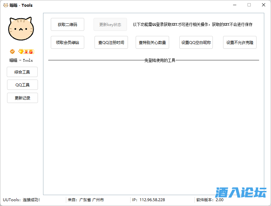Open the 更新记录 changelog
Screen dimensions: 271x206
point(22,98)
